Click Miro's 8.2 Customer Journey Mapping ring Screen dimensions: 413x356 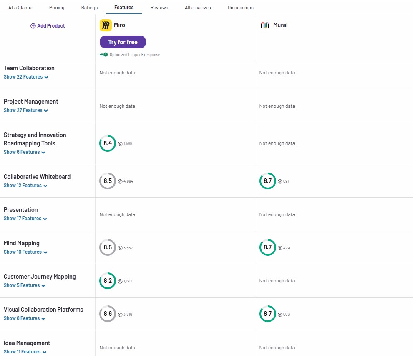click(108, 281)
